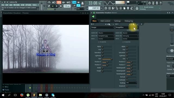Open File Explorer from the taskbar
This screenshot has height=98, width=174.
[x=41, y=95]
